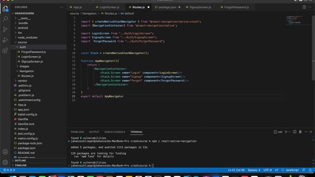315x177 pixels.
Task: Open editor more actions ellipsis
Action: 310,7
